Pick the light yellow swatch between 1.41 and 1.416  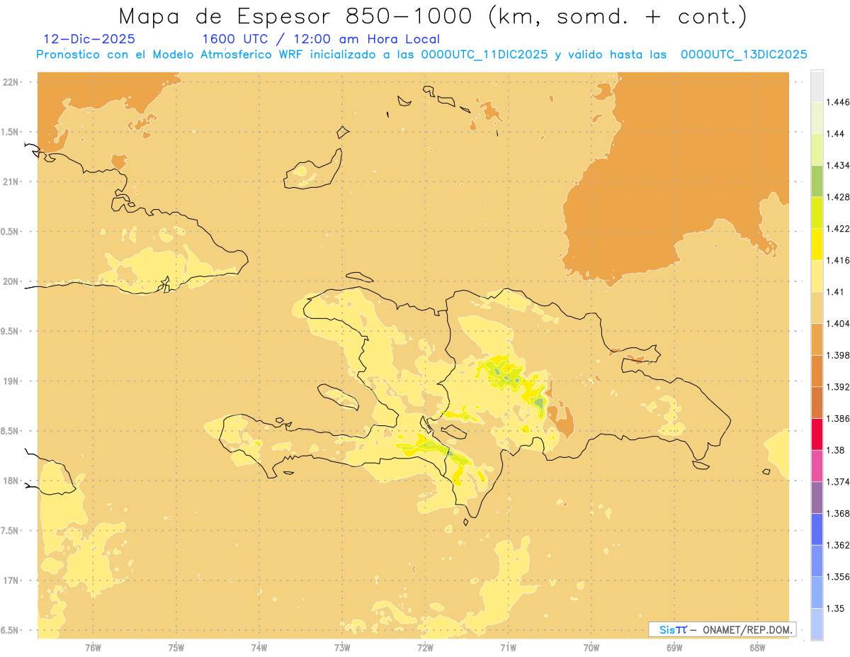817,276
